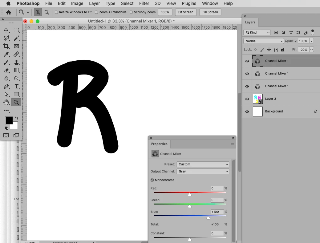Select the Rectangle shape tool
This screenshot has width=320, height=243.
[16, 94]
